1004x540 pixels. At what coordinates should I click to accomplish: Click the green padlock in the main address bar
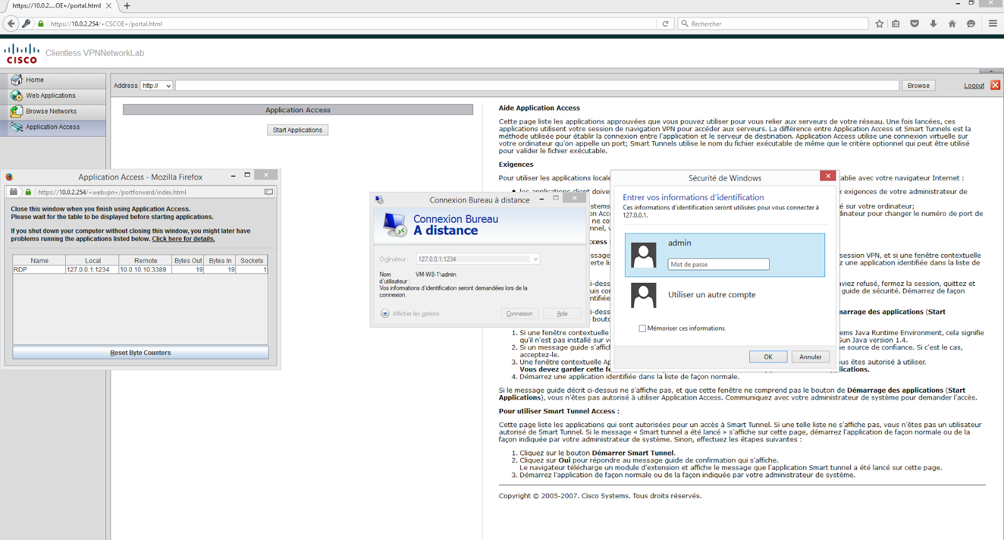[41, 24]
